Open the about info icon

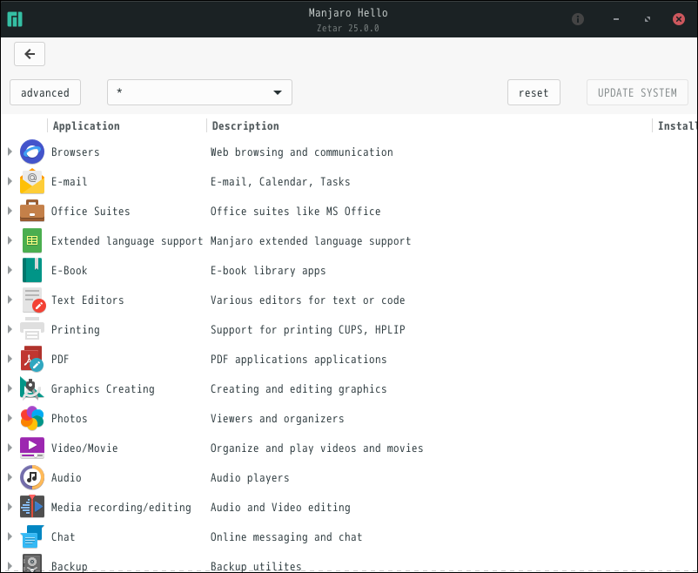click(578, 19)
